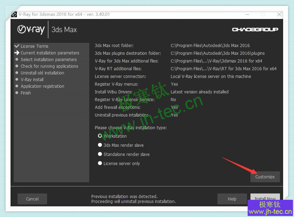Close the V-Ray installer window
Viewport: 294px width, 217px height.
tap(279, 14)
